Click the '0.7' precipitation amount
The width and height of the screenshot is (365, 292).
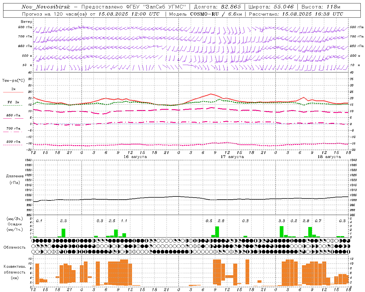pos(318,221)
